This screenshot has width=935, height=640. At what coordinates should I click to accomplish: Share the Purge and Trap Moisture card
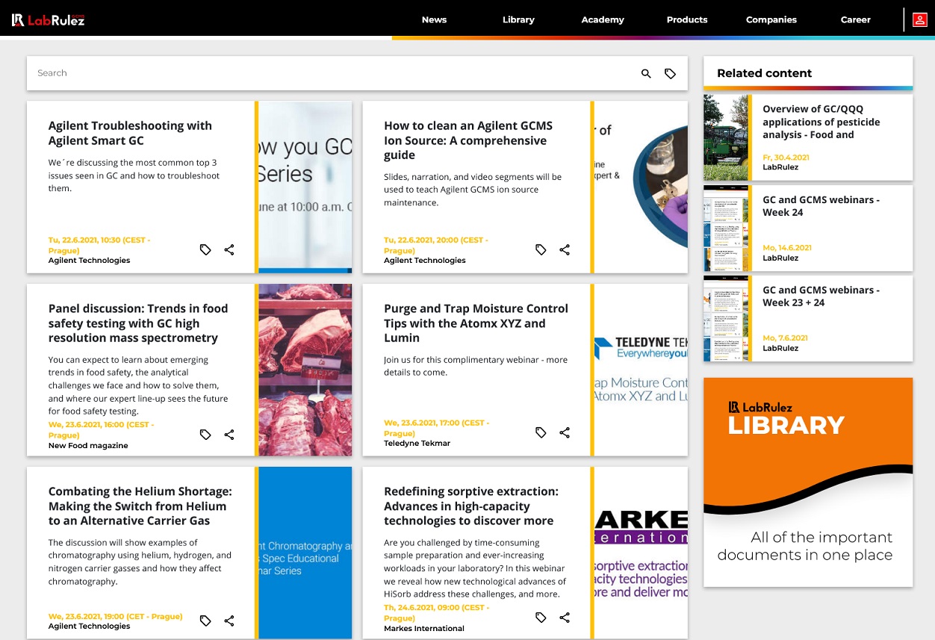(x=565, y=432)
